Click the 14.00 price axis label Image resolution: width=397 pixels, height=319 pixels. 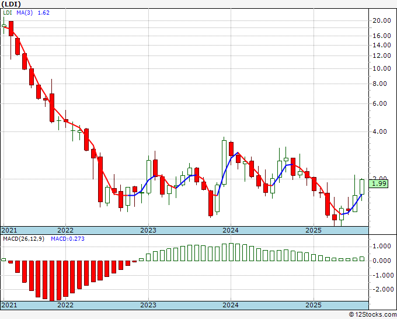pos(382,45)
